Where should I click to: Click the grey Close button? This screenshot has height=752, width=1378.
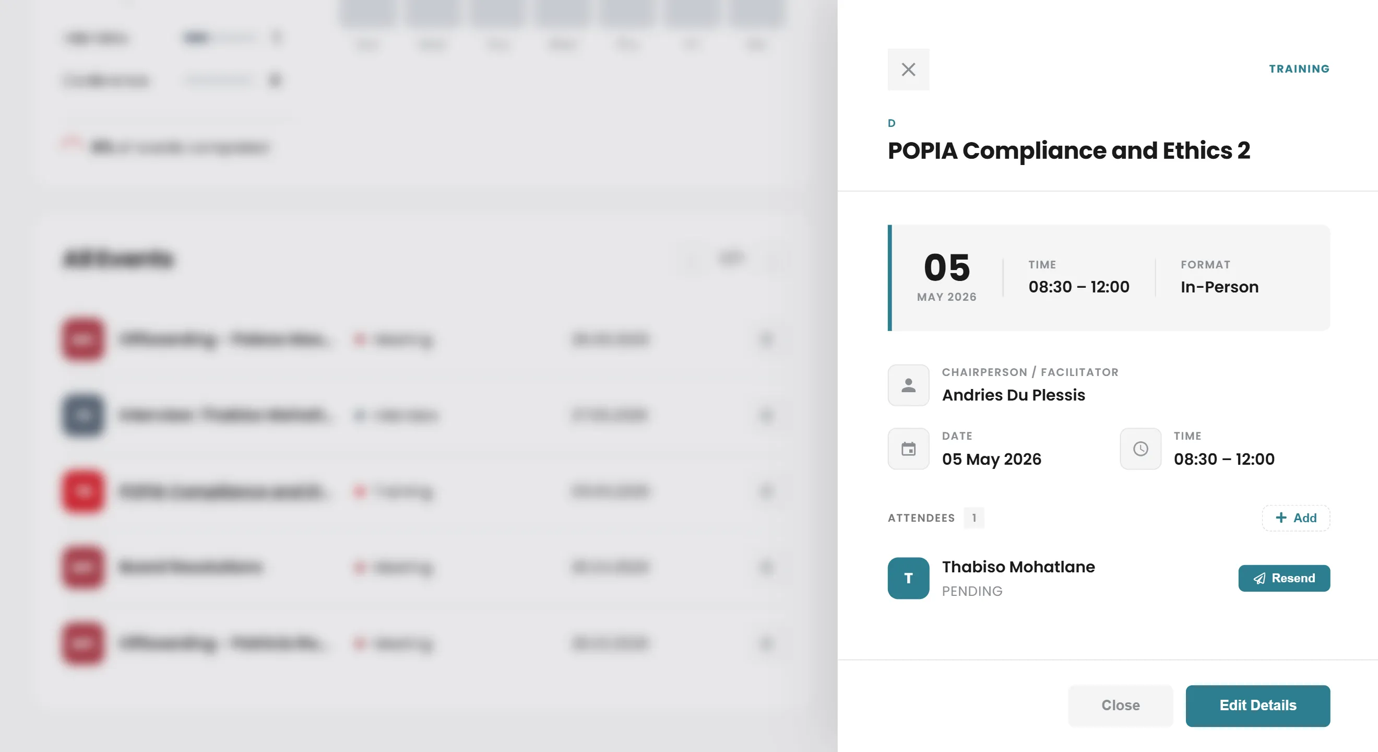pos(1120,706)
